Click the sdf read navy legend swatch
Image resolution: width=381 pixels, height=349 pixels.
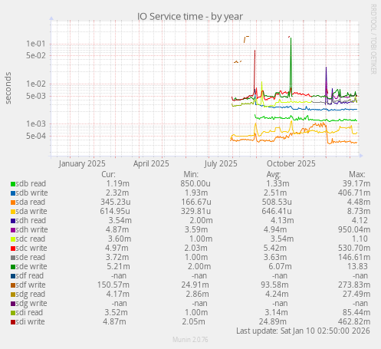click(x=13, y=276)
